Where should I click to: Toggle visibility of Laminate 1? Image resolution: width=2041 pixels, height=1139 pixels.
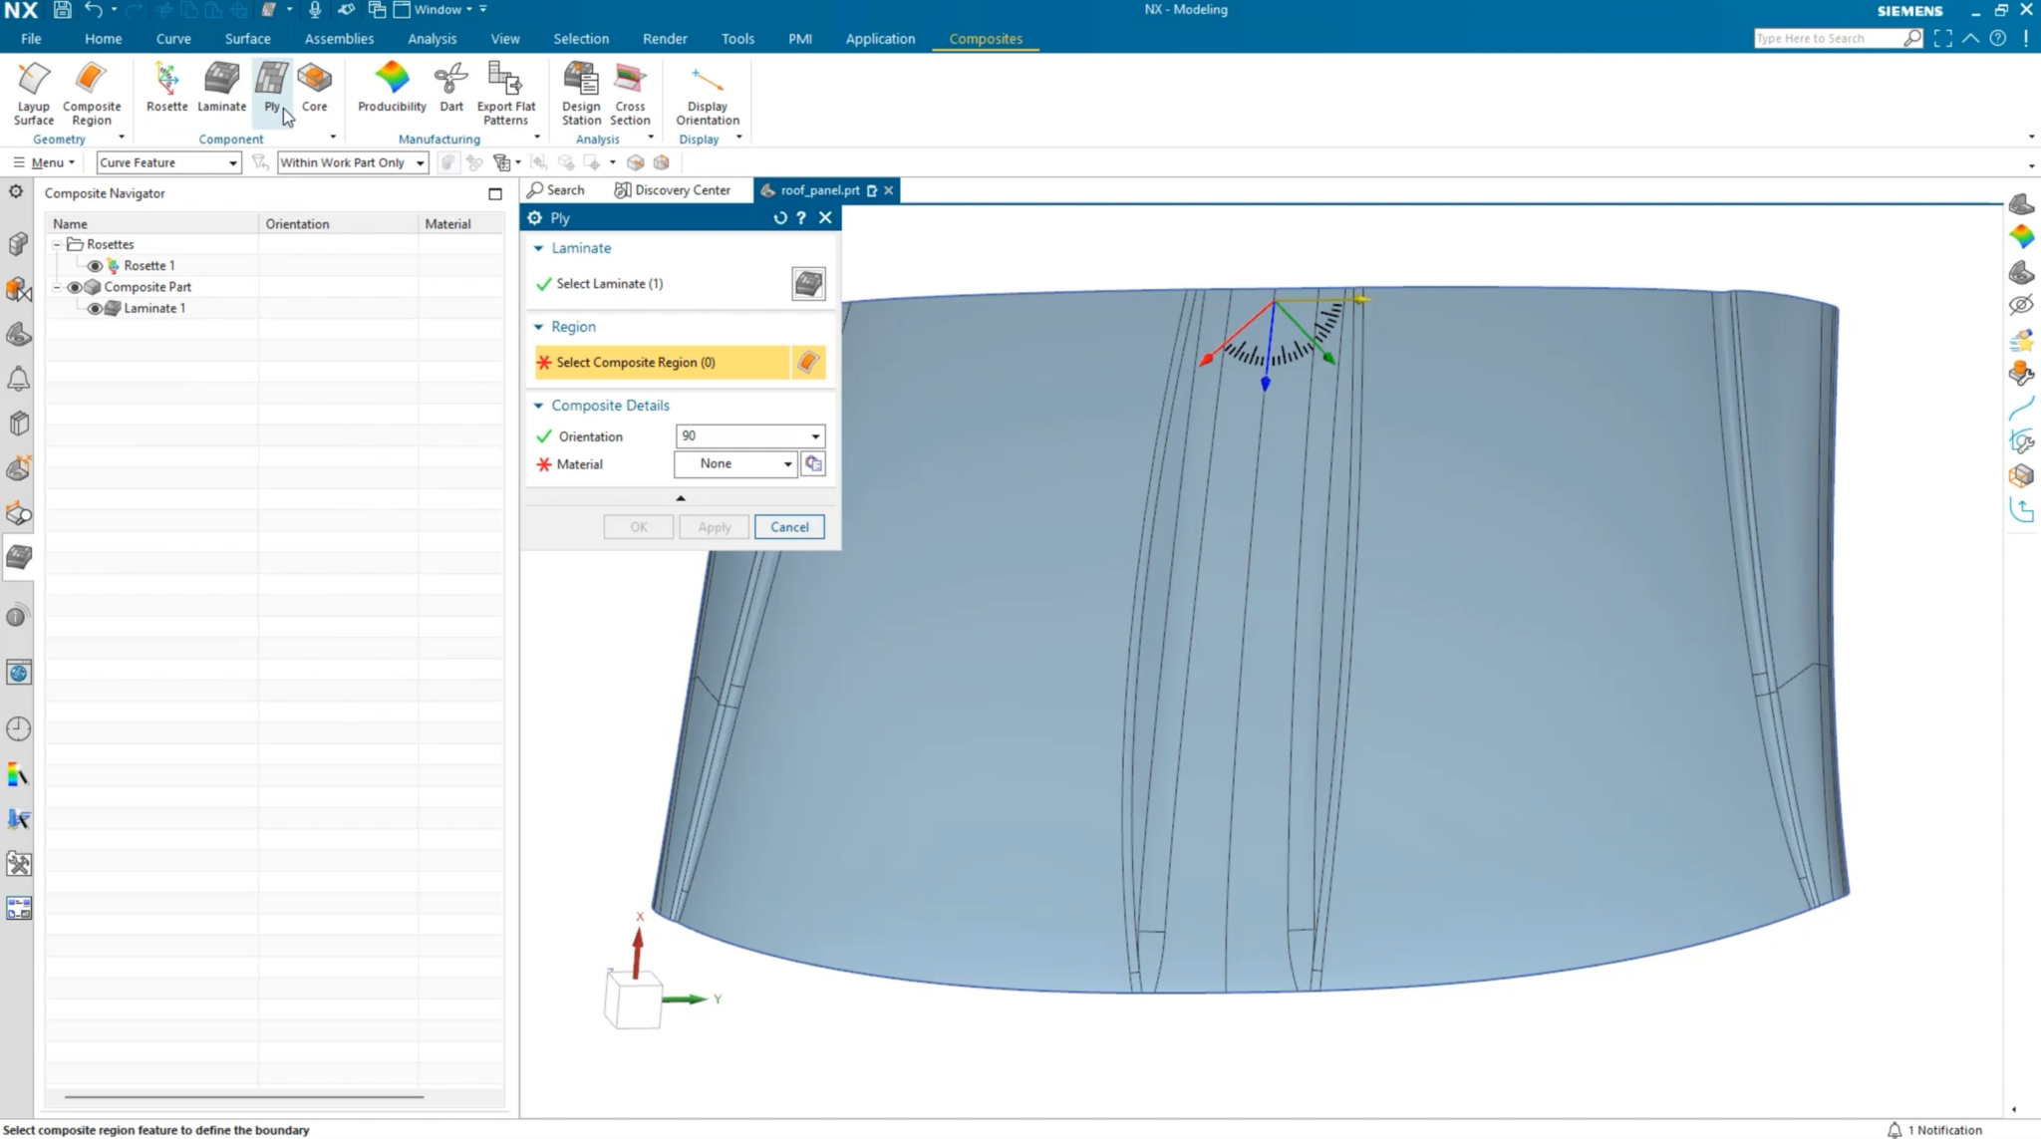pos(95,308)
